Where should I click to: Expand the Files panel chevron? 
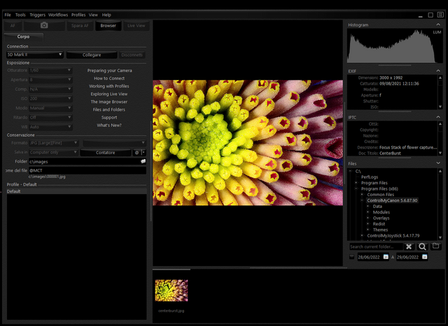click(x=438, y=163)
